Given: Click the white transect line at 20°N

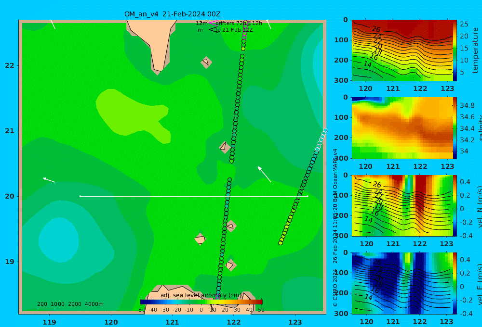Looking at the screenshot, I should pos(194,196).
